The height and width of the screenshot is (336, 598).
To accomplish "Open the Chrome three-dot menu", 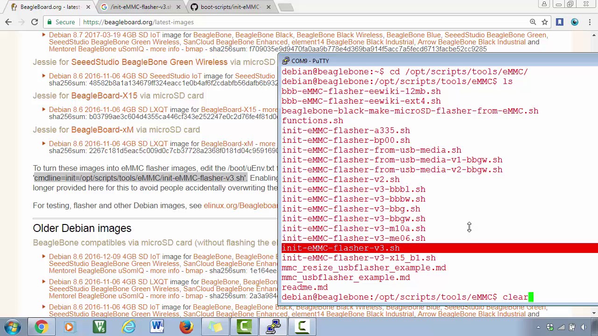I will (590, 22).
